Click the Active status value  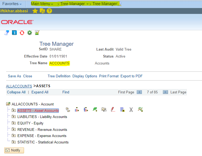[x=120, y=56]
